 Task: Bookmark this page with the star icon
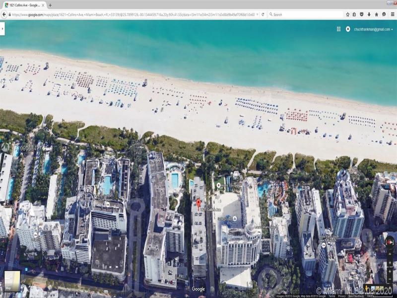tap(347, 14)
